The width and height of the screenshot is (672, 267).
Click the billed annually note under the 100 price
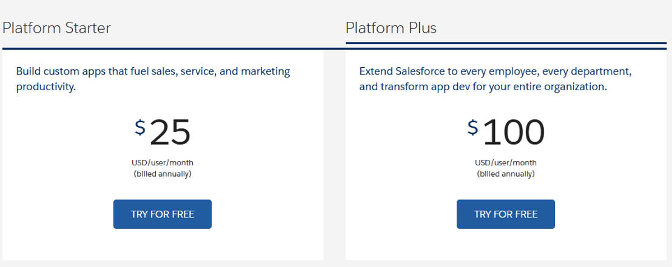tap(506, 174)
